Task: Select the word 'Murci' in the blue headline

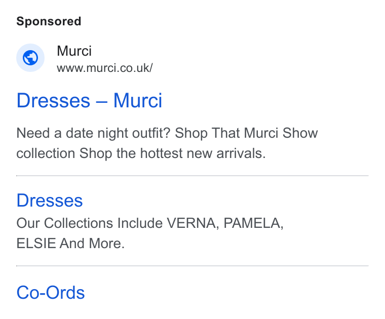Action: tap(138, 100)
